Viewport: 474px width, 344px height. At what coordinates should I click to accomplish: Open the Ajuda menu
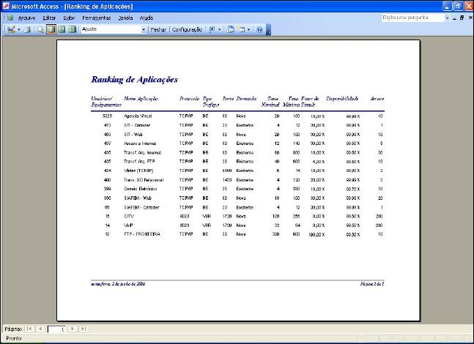pos(147,18)
